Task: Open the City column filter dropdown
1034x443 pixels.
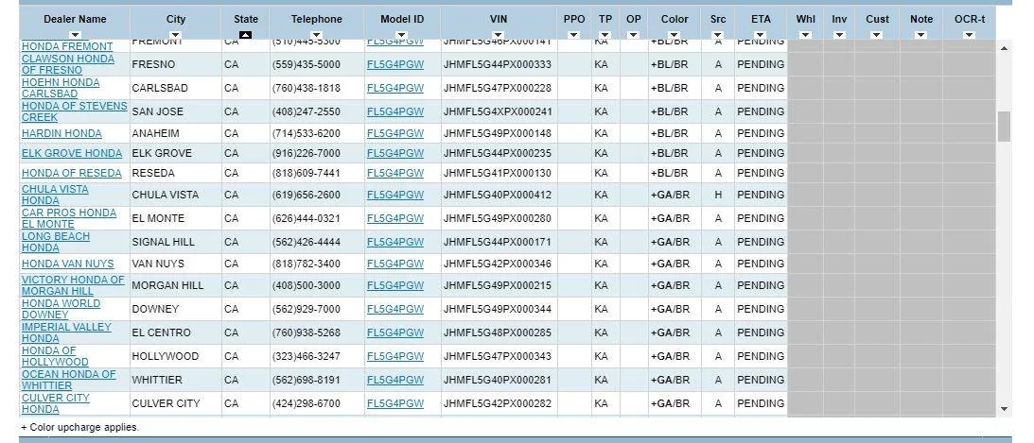Action: click(175, 35)
